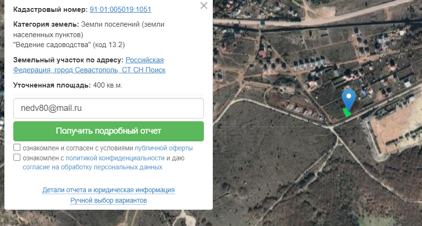Open the публичной оферты link
422x226 pixels.
point(164,148)
